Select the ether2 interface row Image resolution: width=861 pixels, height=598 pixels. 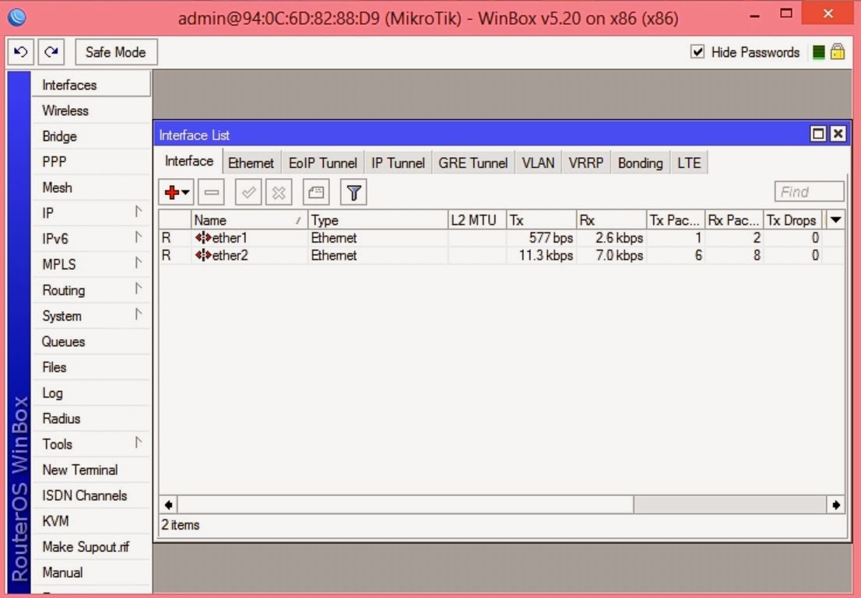tap(501, 255)
